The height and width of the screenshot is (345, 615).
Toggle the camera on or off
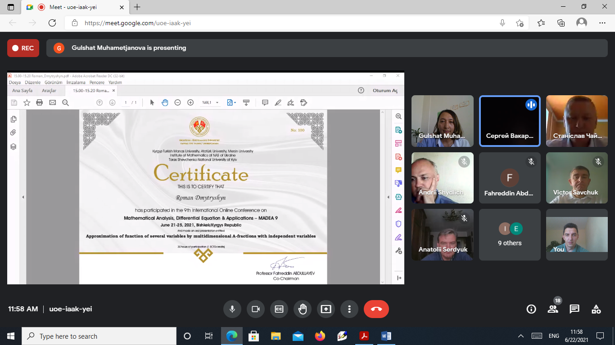pos(256,309)
